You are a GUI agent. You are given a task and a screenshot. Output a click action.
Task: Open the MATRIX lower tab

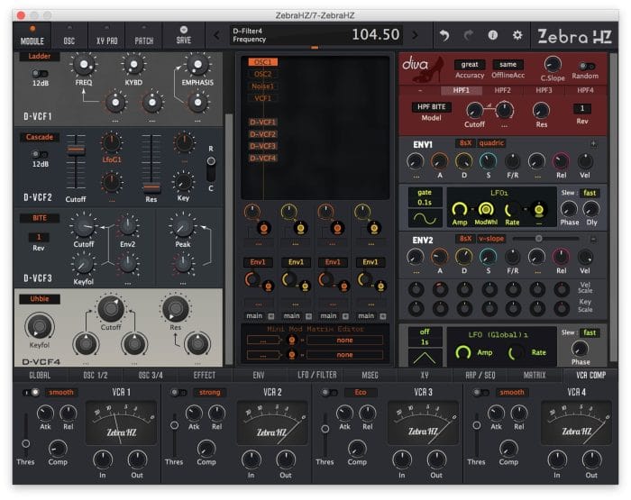point(535,375)
